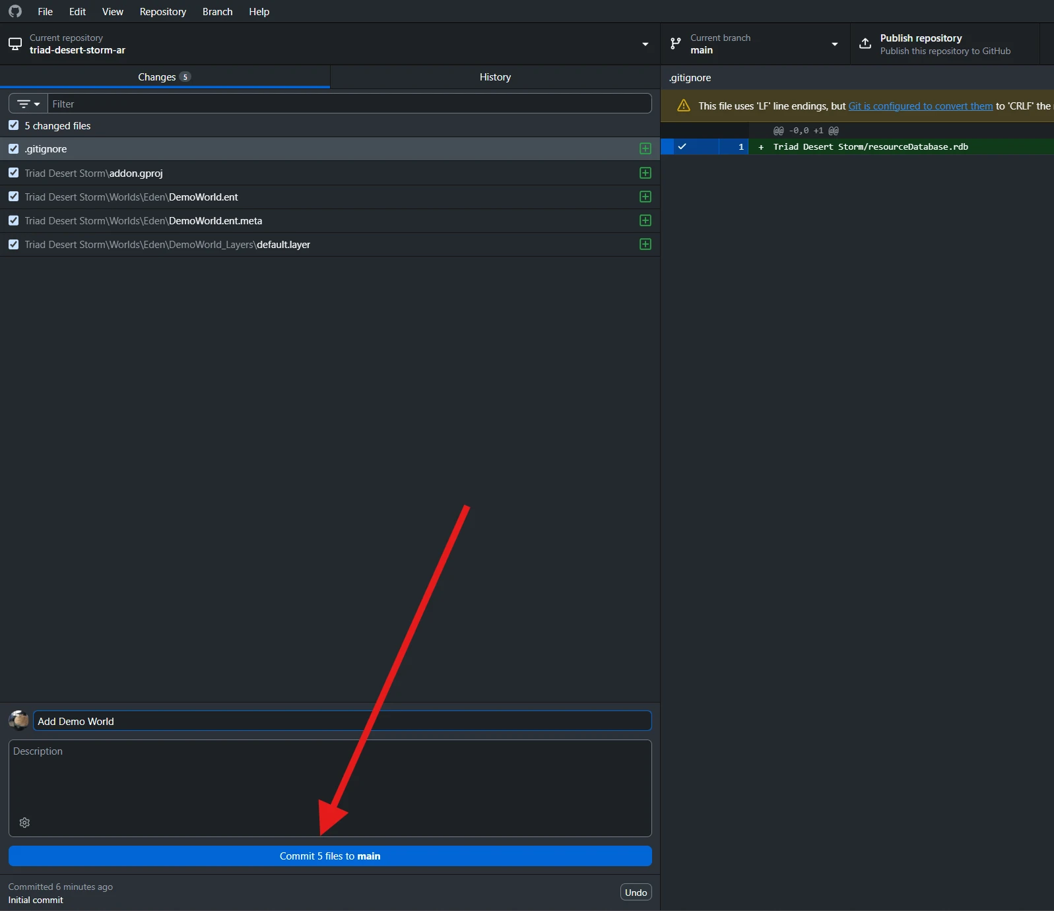Click the current repository monitor icon

click(x=15, y=44)
